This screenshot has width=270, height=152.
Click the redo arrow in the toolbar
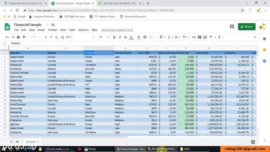pyautogui.click(x=13, y=37)
